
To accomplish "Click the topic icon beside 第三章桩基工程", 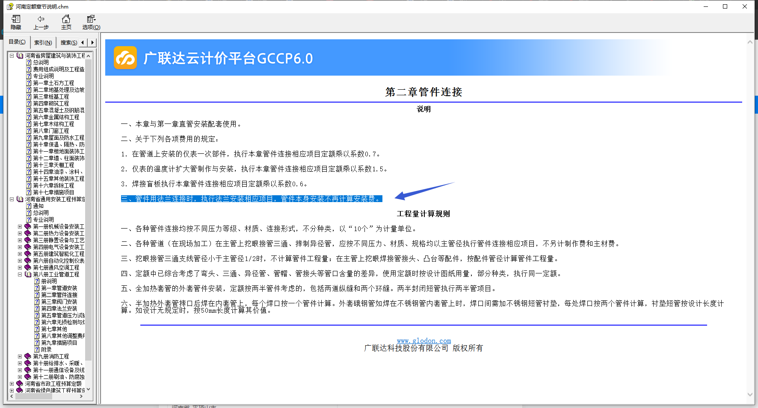I will click(x=29, y=97).
